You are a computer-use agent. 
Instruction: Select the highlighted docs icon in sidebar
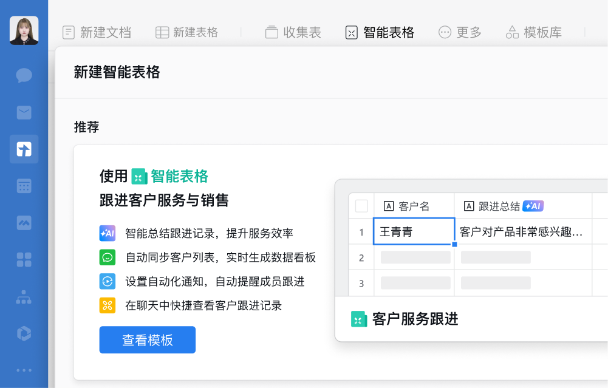click(24, 149)
